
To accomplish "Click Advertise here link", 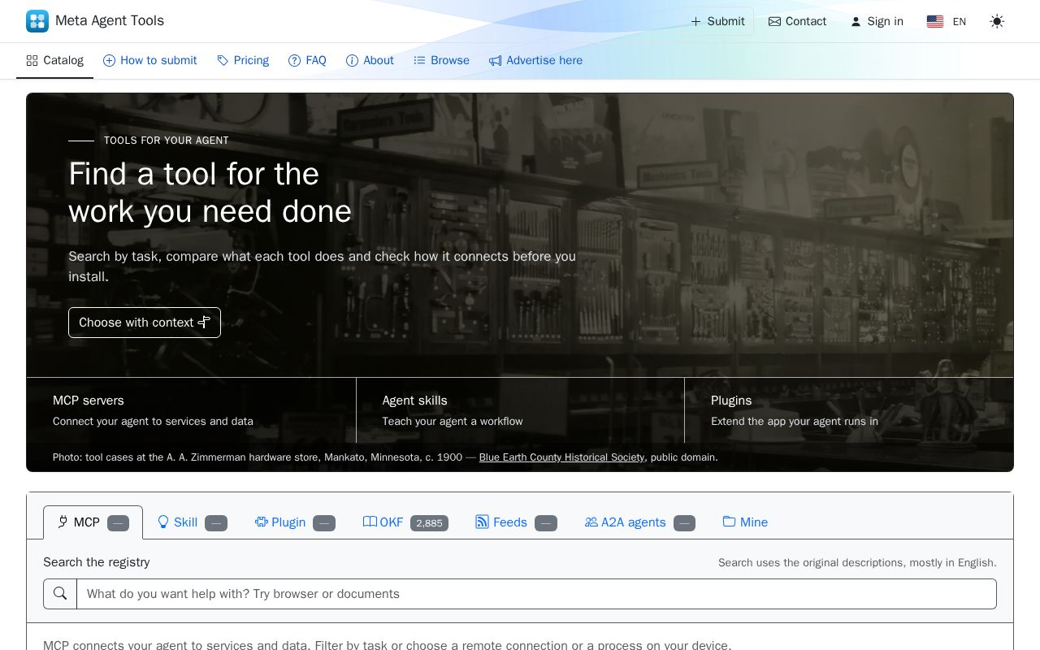I will coord(535,60).
